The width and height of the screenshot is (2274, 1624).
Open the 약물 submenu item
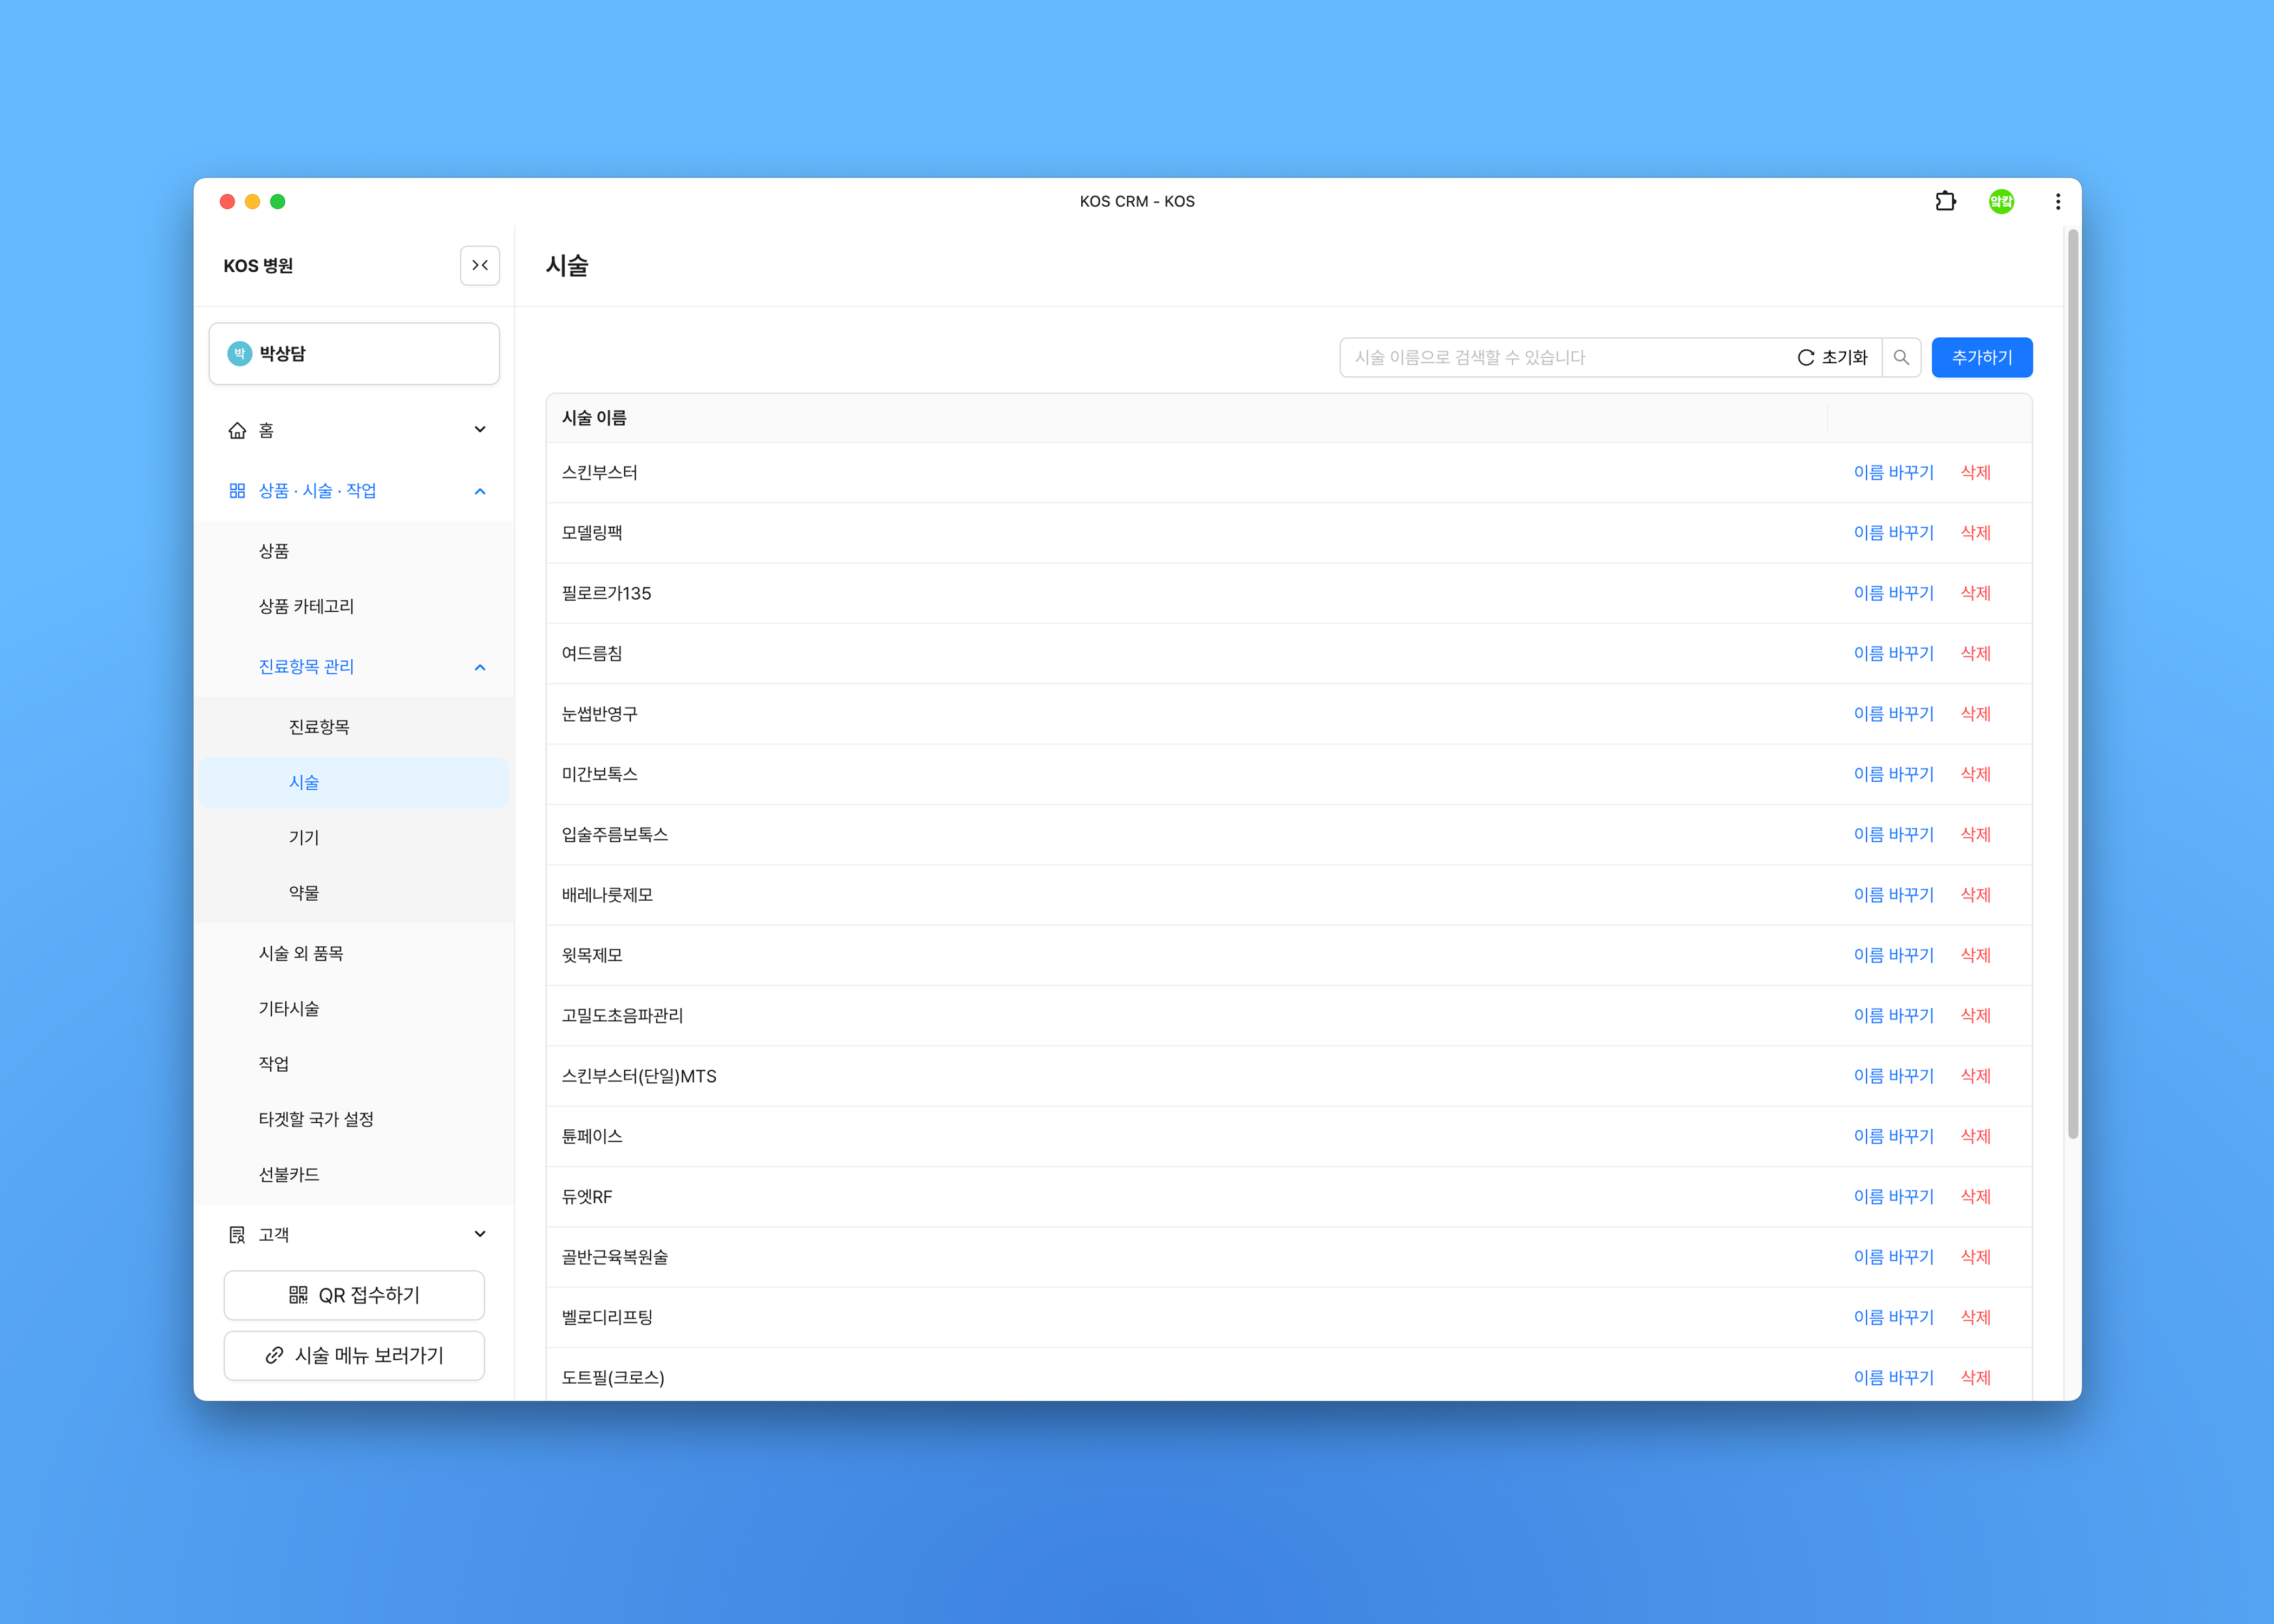coord(354,893)
